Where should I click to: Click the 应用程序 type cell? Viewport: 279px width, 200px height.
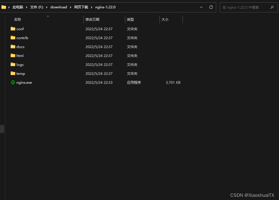[x=134, y=83]
